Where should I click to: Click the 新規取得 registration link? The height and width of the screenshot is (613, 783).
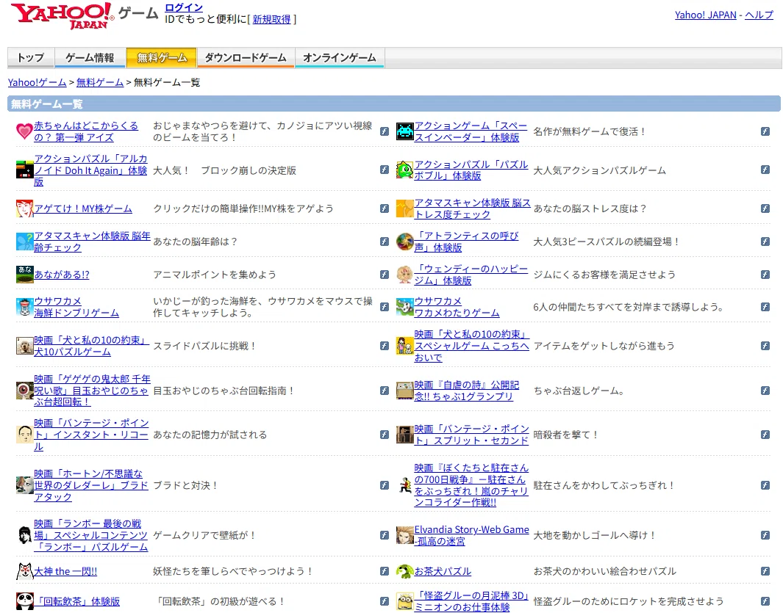271,19
